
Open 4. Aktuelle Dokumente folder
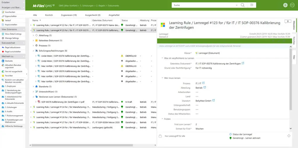(14, 103)
